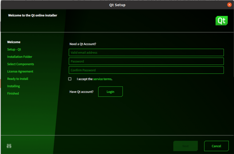Click the Installing step label
The width and height of the screenshot is (234, 154).
[13, 86]
